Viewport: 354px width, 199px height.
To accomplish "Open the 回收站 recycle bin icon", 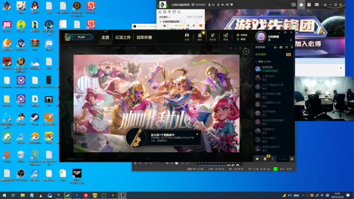I will point(21,157).
